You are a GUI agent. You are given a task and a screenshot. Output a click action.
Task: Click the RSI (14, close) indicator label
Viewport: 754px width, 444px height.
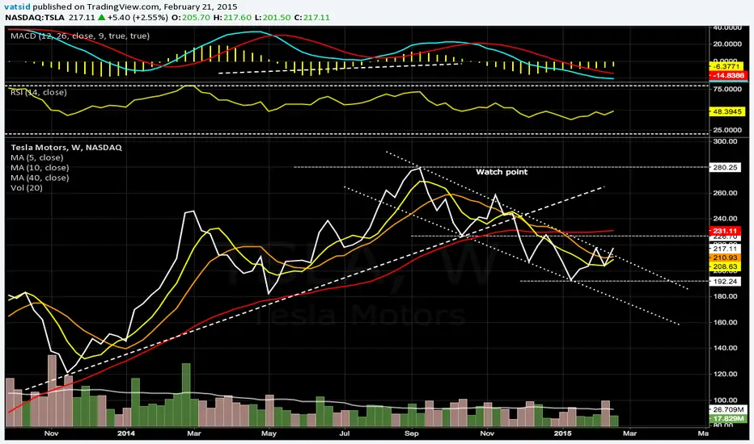point(39,92)
